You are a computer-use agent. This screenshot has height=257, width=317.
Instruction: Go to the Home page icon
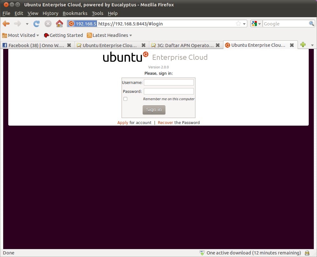(x=59, y=24)
